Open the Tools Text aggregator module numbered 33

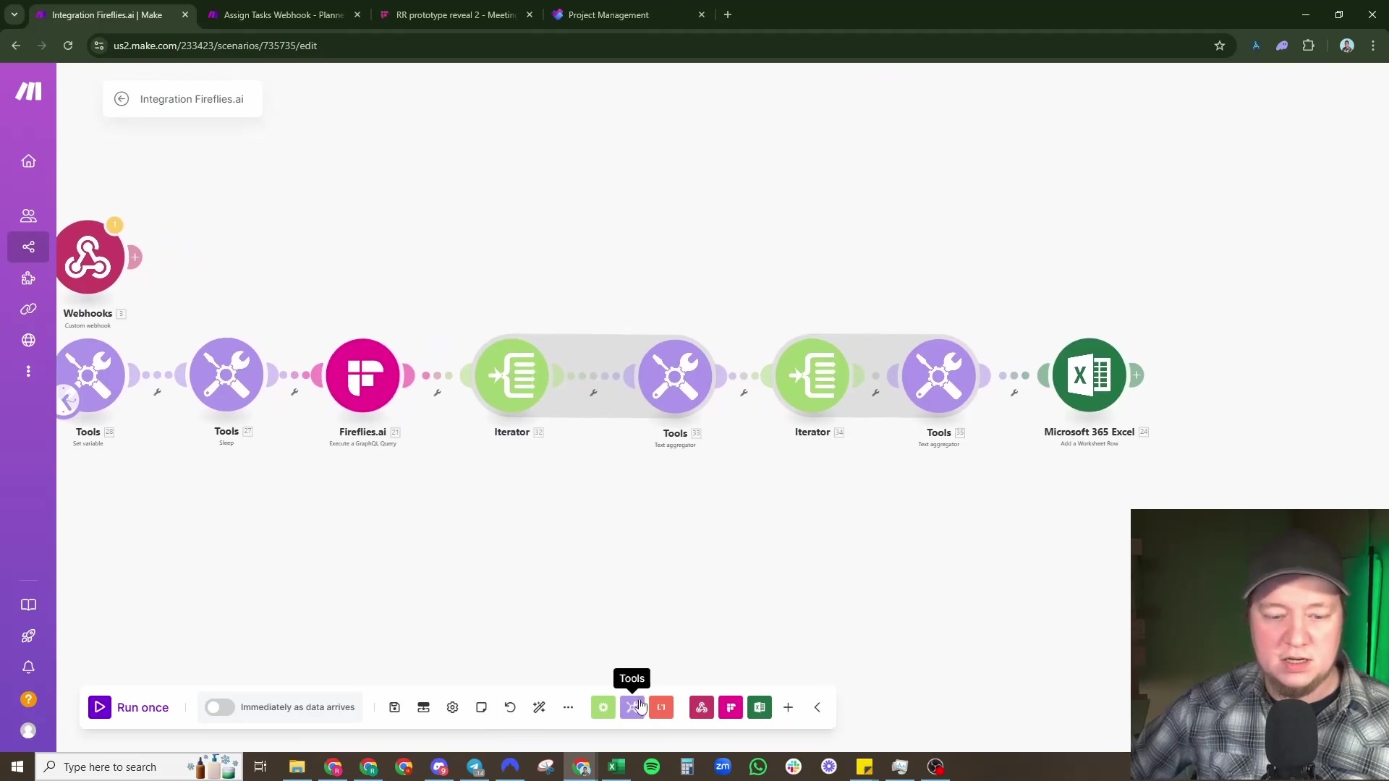click(x=675, y=376)
